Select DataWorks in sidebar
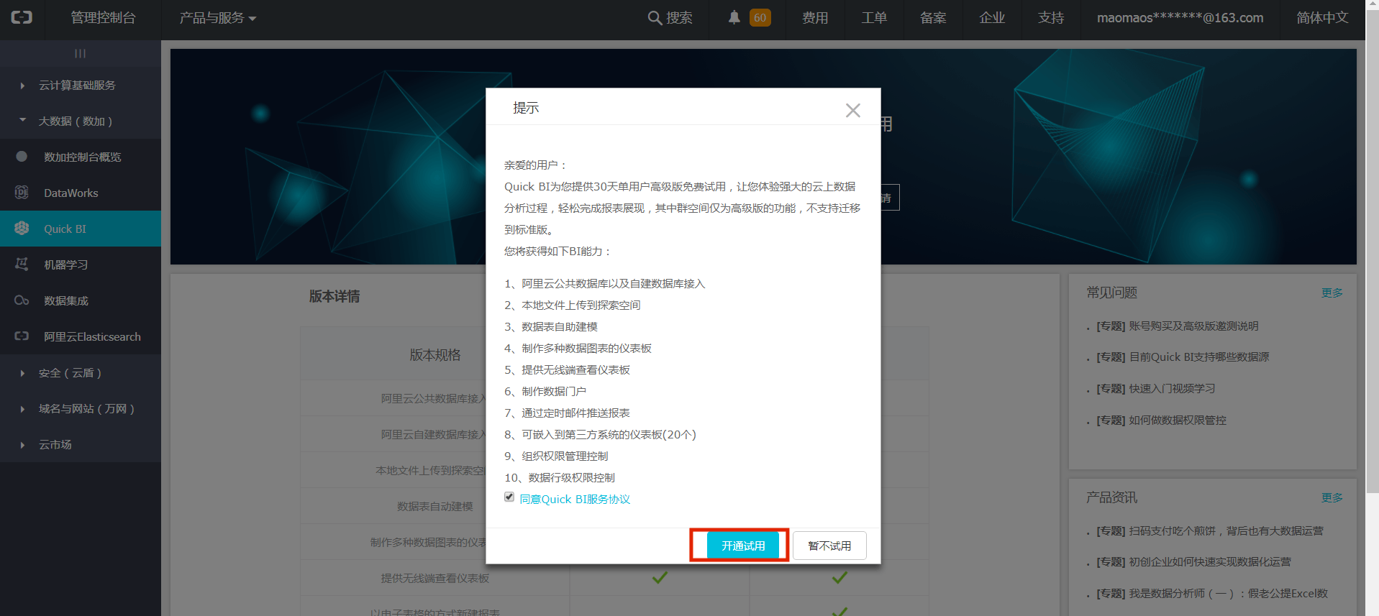Viewport: 1379px width, 616px height. point(81,193)
